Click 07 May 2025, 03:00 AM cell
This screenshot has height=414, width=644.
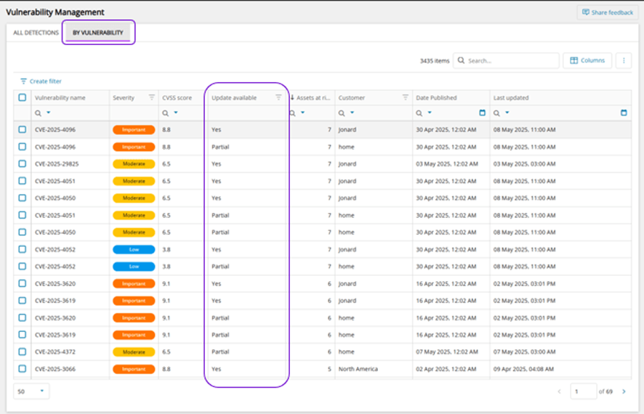(525, 352)
